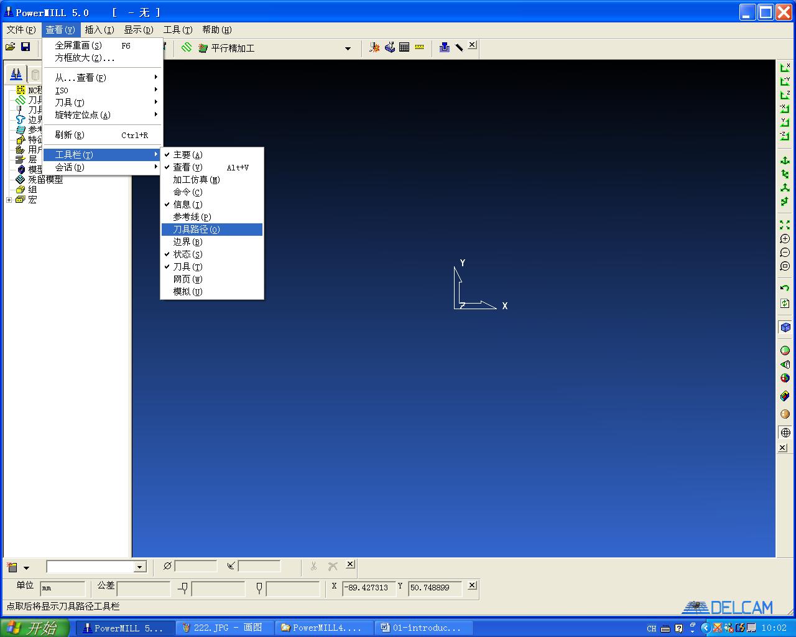Screen dimensions: 796x637
Task: View along -Y axis icon
Action: click(x=785, y=81)
